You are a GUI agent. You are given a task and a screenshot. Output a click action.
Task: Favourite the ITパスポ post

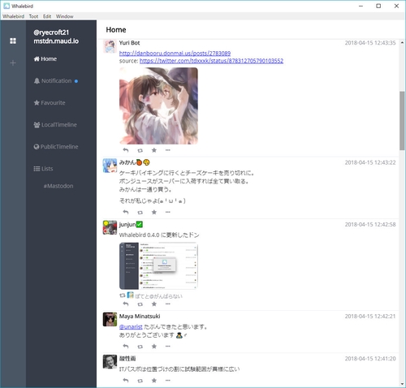click(154, 381)
